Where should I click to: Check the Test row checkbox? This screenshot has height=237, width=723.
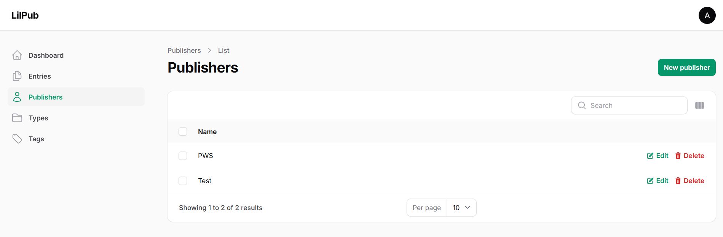(183, 181)
